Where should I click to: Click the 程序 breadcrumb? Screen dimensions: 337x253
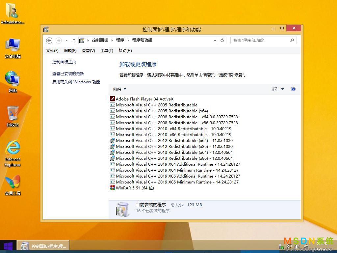tap(120, 40)
